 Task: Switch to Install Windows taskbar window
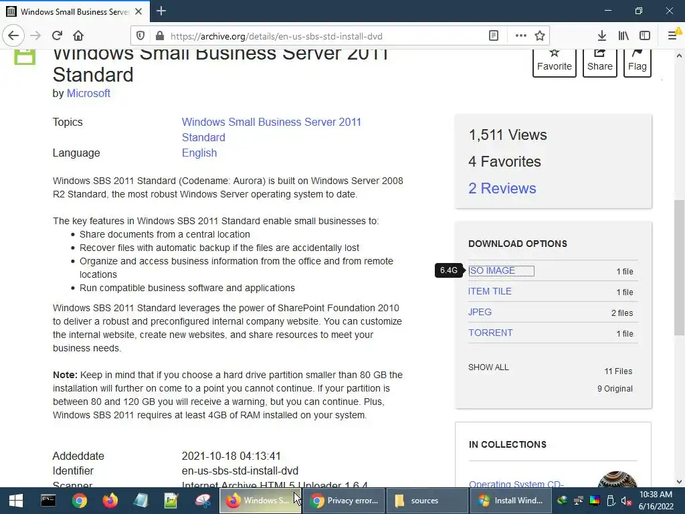tap(510, 501)
